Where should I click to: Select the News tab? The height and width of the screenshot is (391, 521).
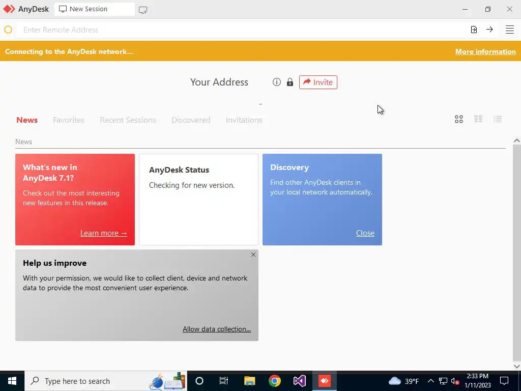tap(27, 120)
